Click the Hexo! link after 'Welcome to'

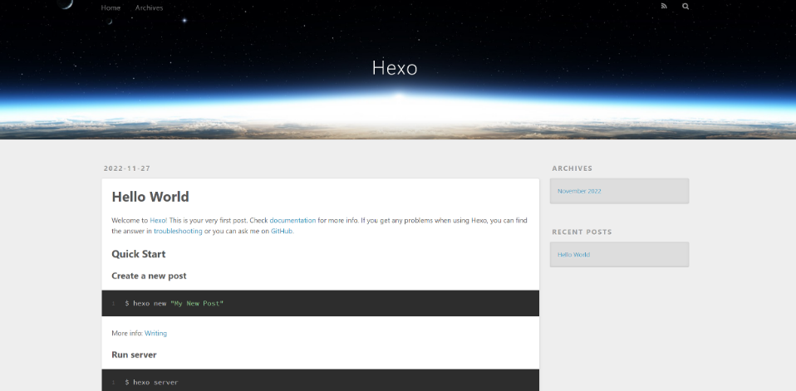pyautogui.click(x=159, y=221)
